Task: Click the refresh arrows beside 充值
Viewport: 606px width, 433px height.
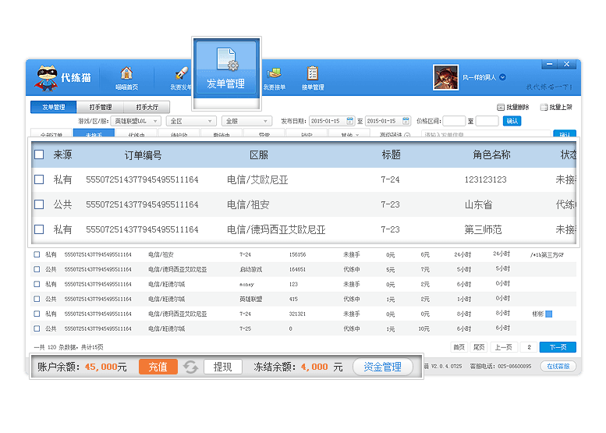Action: tap(191, 367)
